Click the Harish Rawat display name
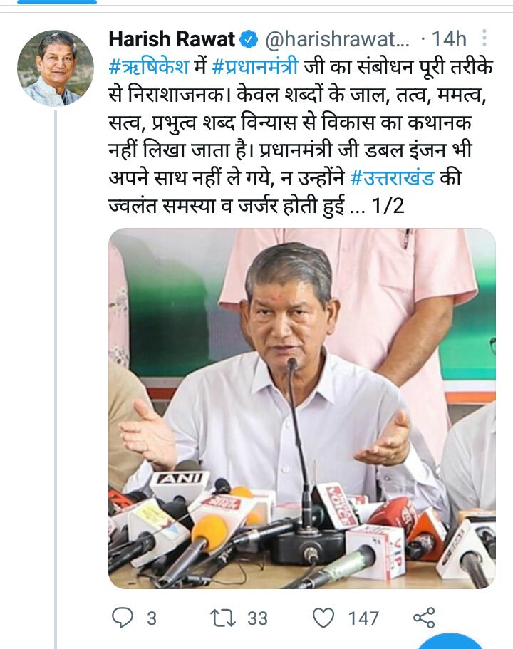 tap(172, 39)
